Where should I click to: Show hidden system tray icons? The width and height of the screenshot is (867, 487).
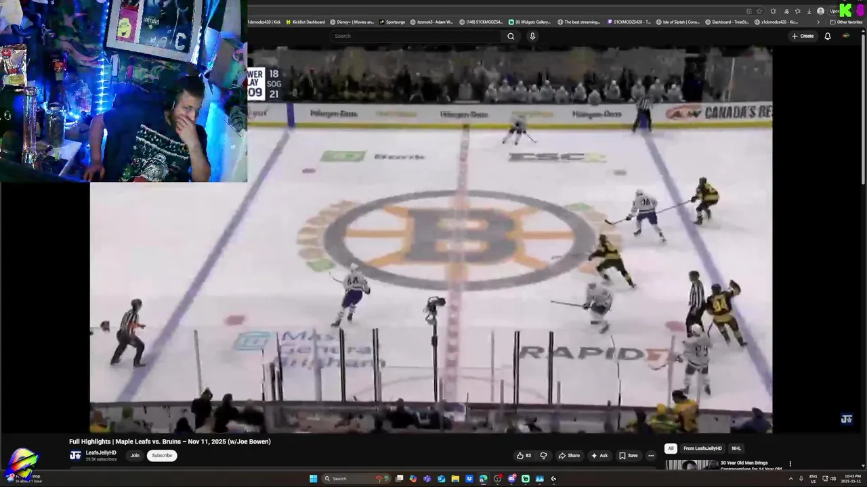[790, 479]
